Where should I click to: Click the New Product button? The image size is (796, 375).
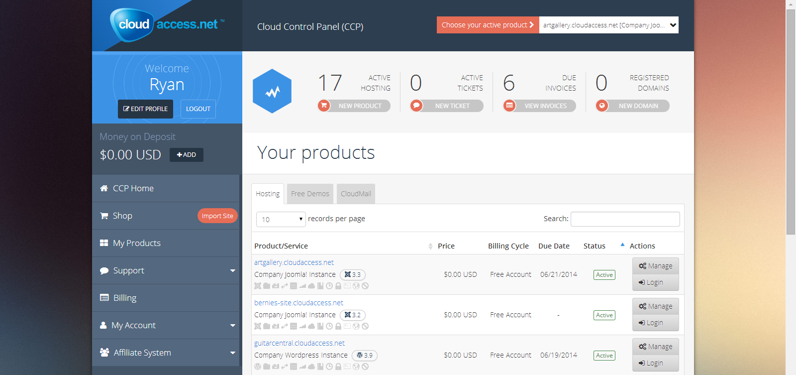pos(354,106)
